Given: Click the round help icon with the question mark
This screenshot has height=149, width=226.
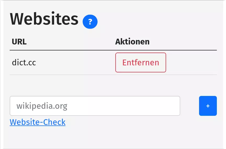Looking at the screenshot, I should pyautogui.click(x=90, y=21).
